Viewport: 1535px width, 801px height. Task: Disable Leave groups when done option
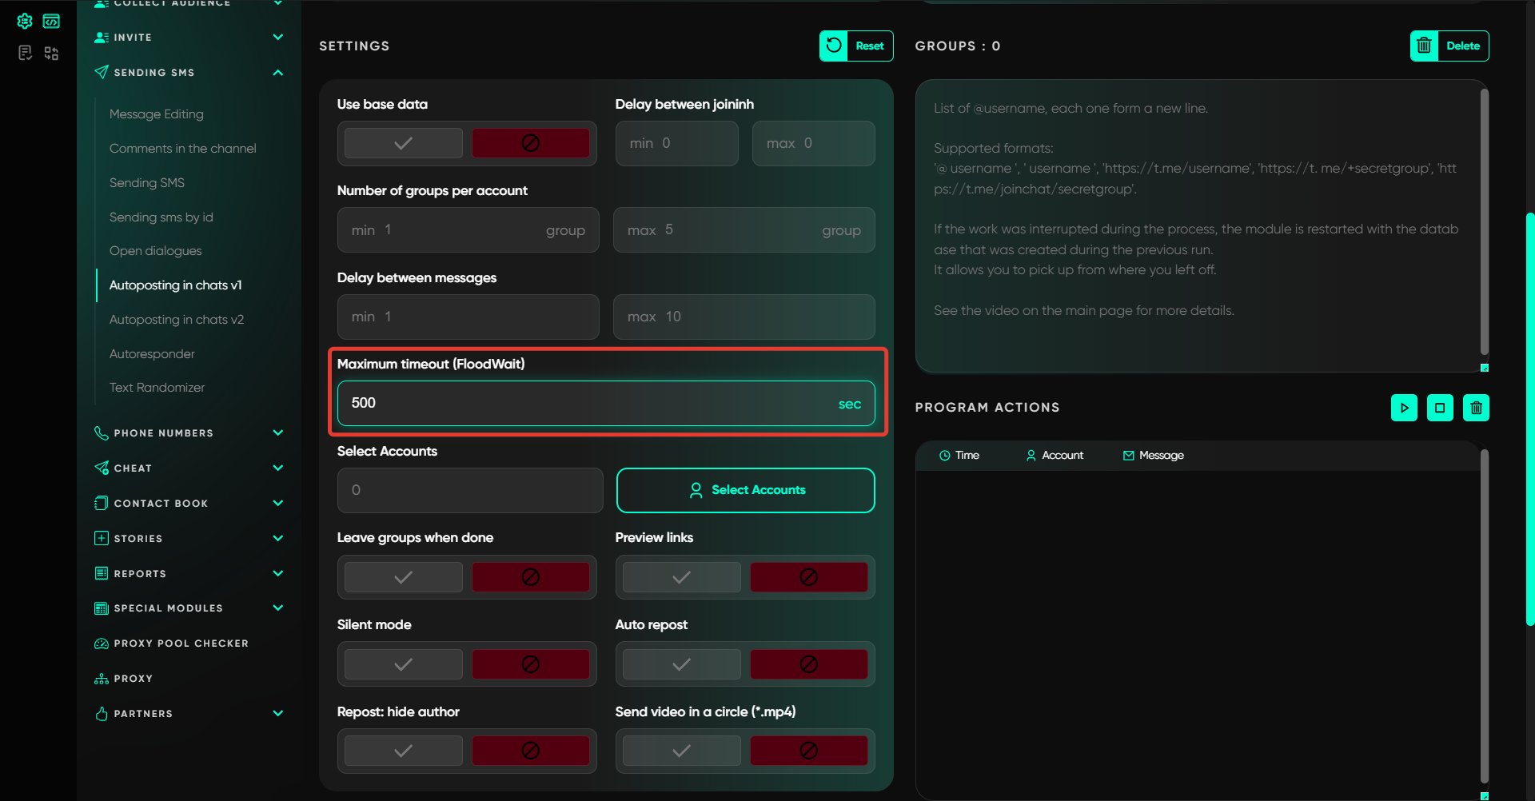tap(530, 577)
